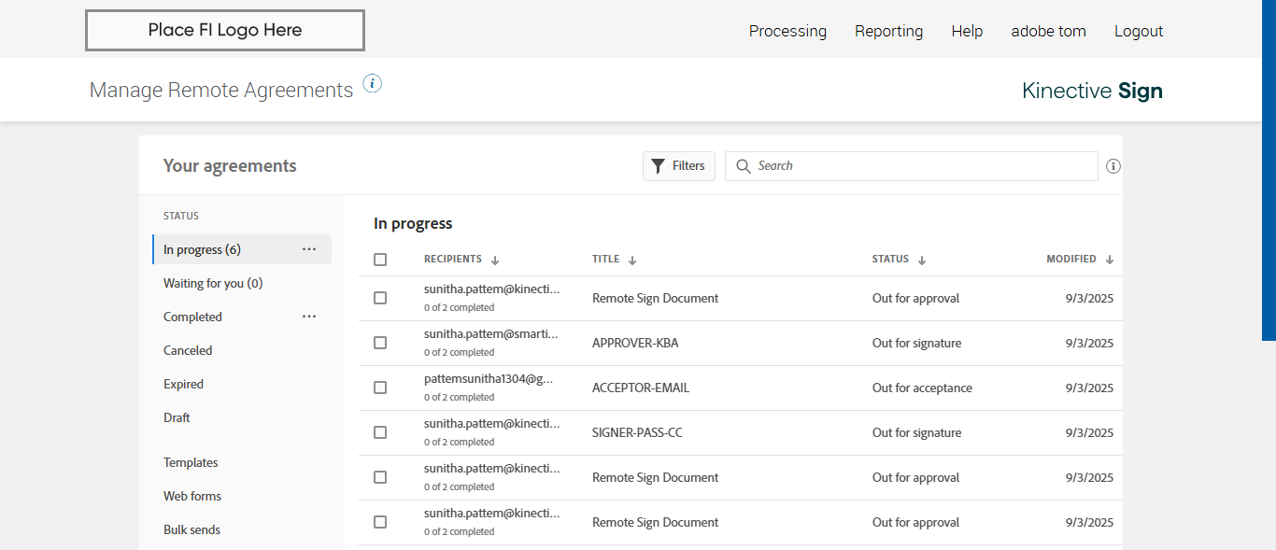
Task: Click the Title column sort arrow
Action: (x=632, y=261)
